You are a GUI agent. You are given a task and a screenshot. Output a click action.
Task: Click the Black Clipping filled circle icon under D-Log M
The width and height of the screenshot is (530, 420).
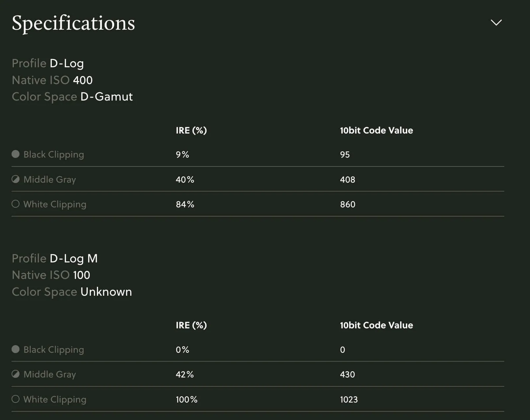coord(16,349)
